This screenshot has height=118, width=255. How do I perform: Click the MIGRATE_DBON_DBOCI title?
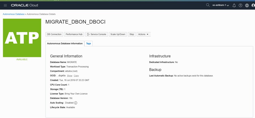click(75, 22)
